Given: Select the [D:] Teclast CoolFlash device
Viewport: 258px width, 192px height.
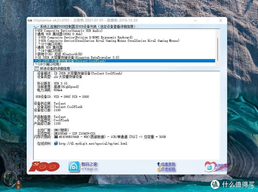Looking at the screenshot, I should (124, 61).
